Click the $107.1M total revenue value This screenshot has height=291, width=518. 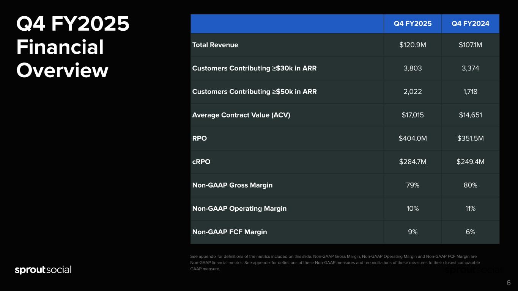(470, 45)
